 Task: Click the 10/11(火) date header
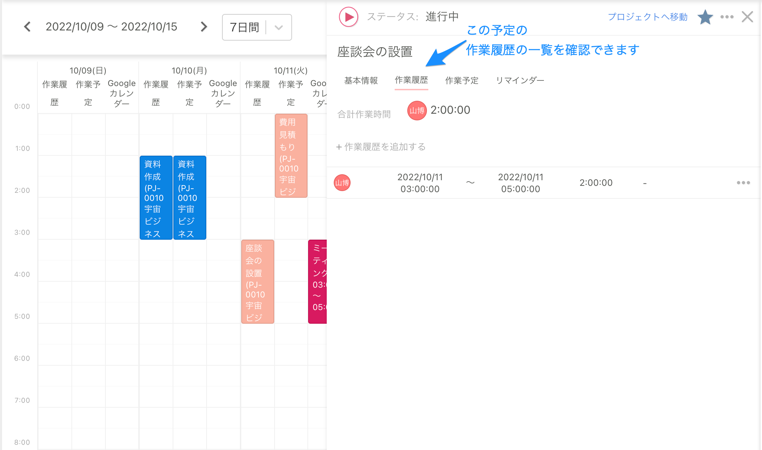tap(291, 71)
